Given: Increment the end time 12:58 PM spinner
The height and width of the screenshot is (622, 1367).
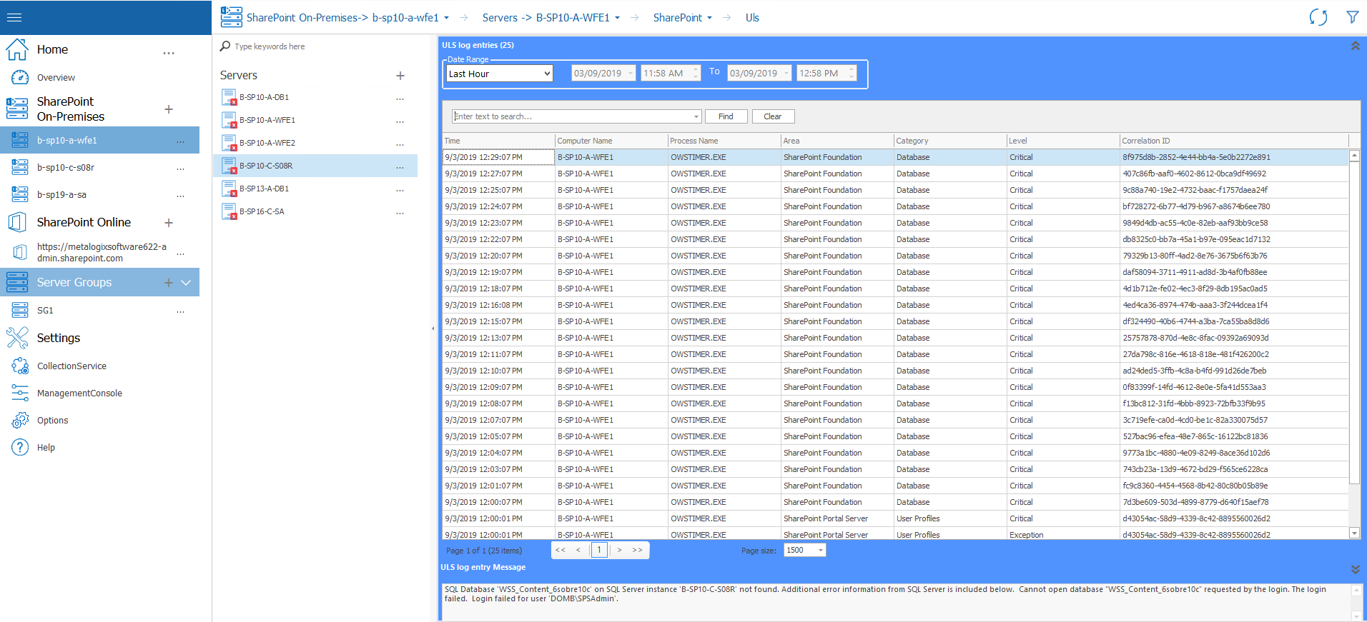Looking at the screenshot, I should (852, 69).
